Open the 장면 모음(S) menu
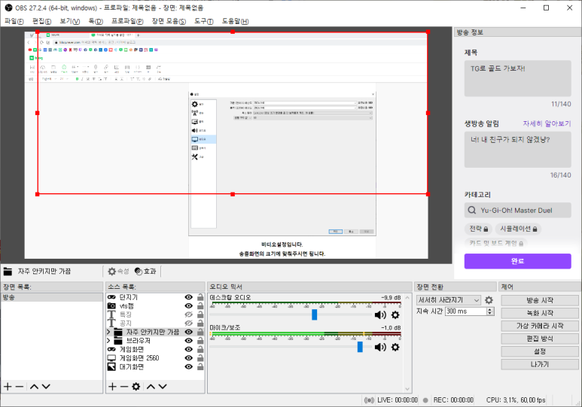Image resolution: width=582 pixels, height=407 pixels. click(x=169, y=21)
